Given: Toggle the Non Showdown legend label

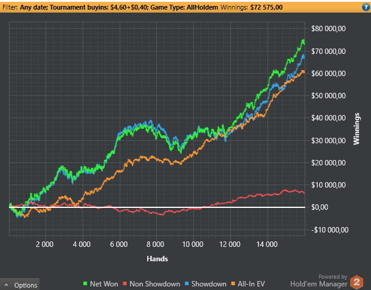Looking at the screenshot, I should click(155, 284).
